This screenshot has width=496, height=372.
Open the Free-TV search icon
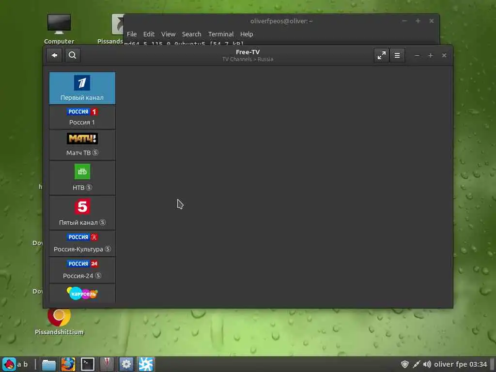pos(73,55)
